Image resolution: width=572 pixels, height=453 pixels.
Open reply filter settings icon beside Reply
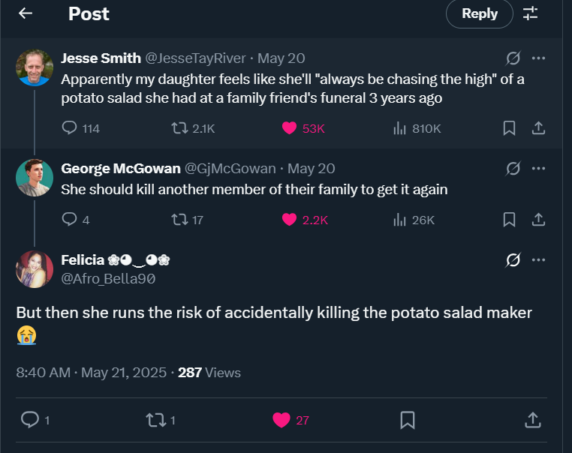coord(530,13)
